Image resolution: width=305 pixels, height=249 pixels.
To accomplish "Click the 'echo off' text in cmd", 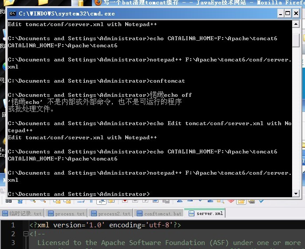I will 178,95.
